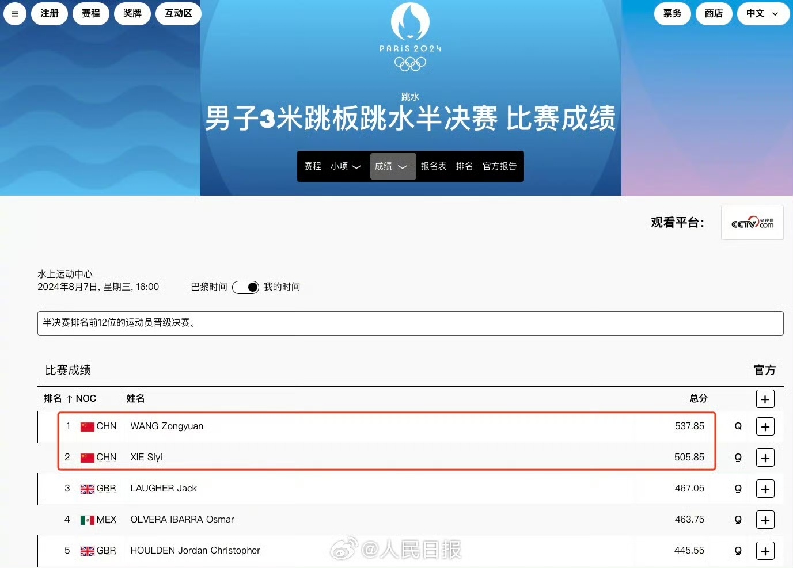Open the hamburger menu icon
Screen dimensions: 793x568
tap(15, 14)
